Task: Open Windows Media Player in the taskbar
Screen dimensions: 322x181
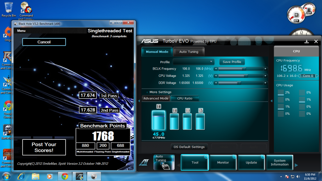Action: 49,177
